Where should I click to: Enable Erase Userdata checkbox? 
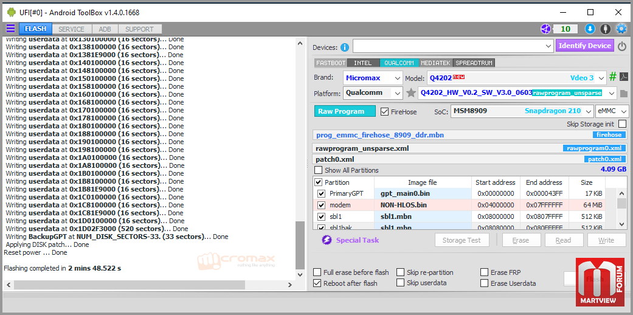point(485,283)
